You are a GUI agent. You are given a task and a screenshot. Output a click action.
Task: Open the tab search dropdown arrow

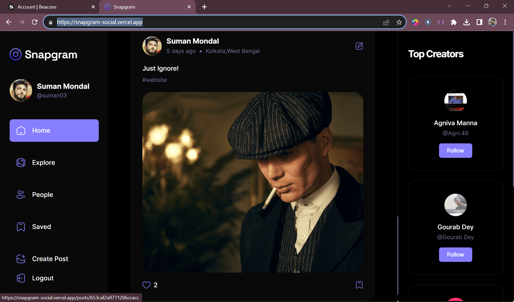point(449,6)
